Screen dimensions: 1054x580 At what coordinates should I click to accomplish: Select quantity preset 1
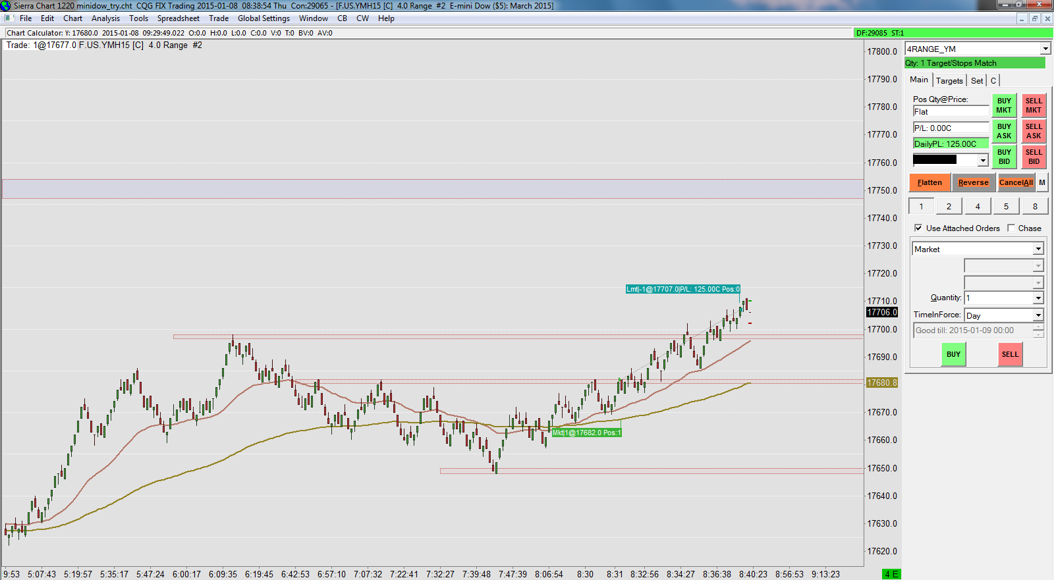point(921,206)
